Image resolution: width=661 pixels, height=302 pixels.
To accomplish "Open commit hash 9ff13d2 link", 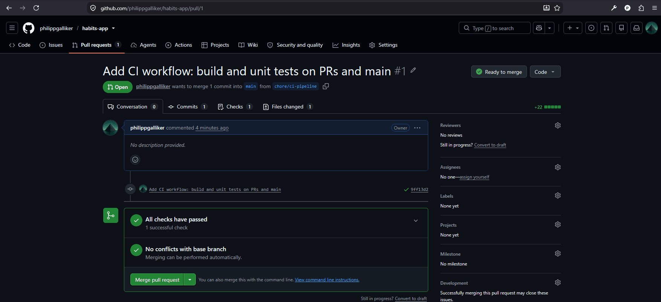I will coord(419,189).
